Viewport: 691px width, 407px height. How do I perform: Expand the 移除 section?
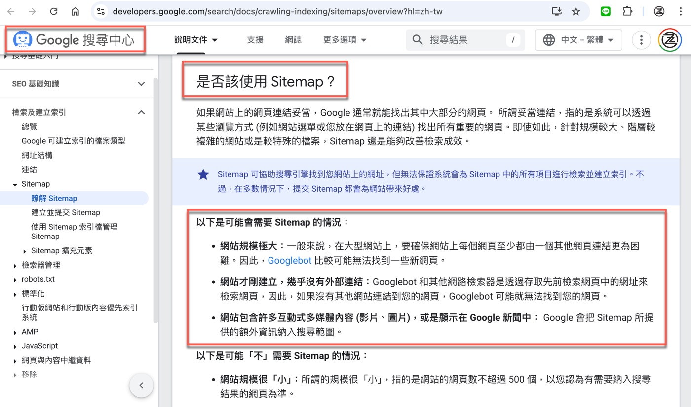click(x=15, y=375)
